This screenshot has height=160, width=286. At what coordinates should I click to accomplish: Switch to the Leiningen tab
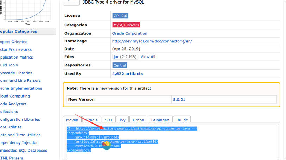click(160, 120)
